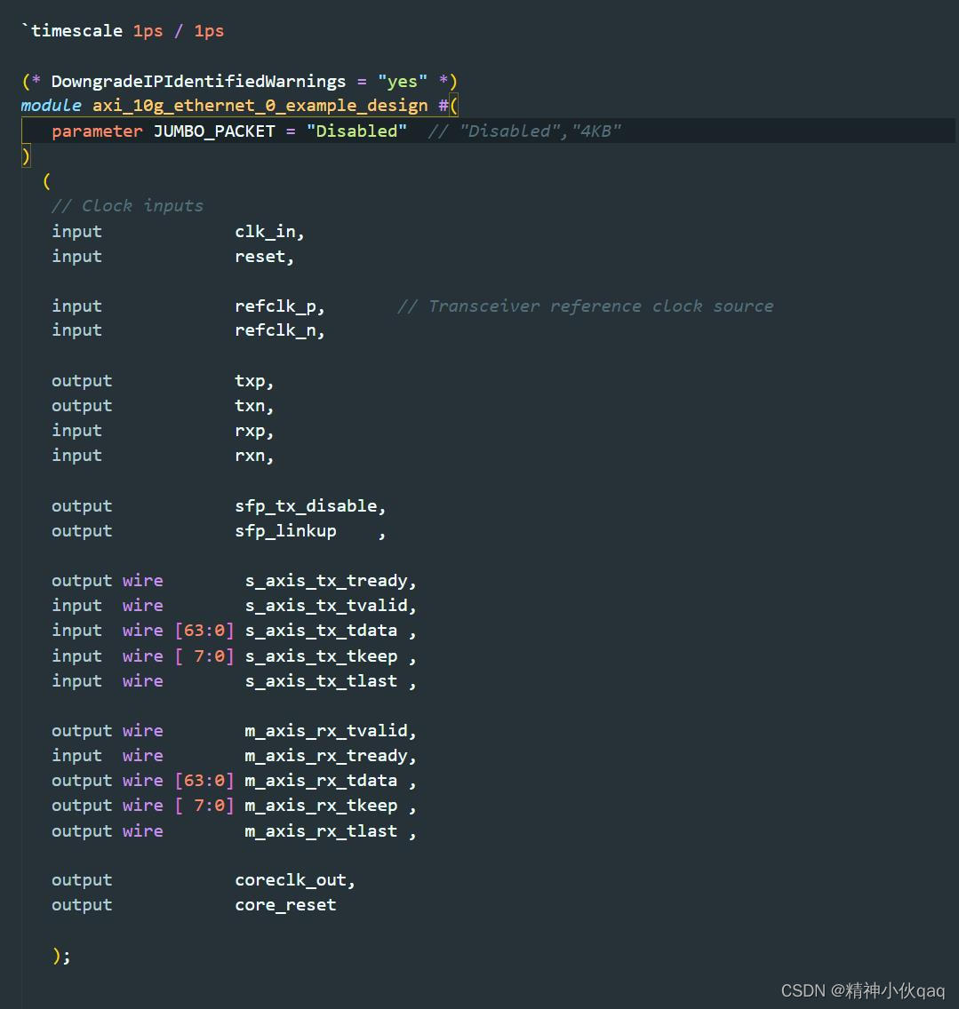
Task: Click the core_reset port name
Action: point(285,905)
